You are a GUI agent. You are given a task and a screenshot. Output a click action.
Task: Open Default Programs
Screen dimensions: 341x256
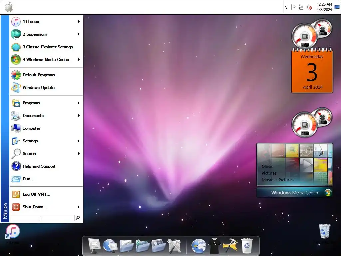tap(46, 75)
